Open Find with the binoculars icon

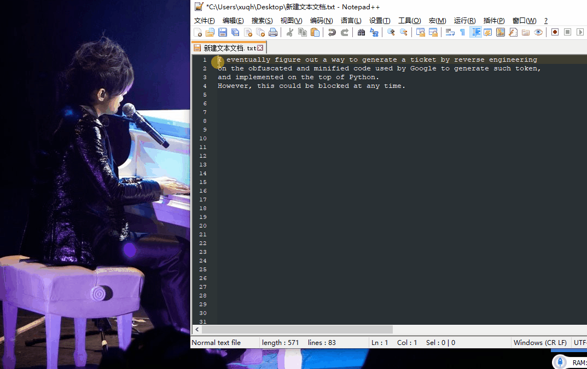click(361, 33)
